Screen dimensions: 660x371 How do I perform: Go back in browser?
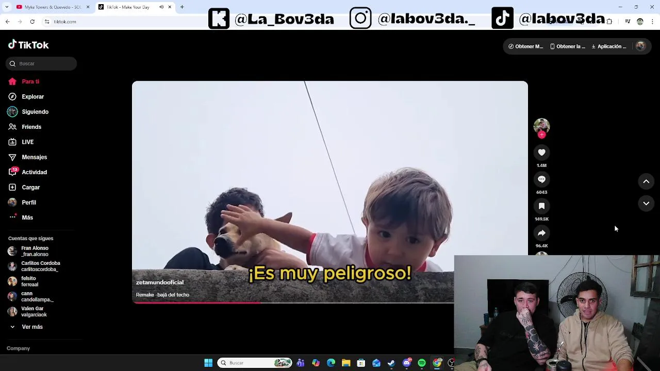click(7, 22)
